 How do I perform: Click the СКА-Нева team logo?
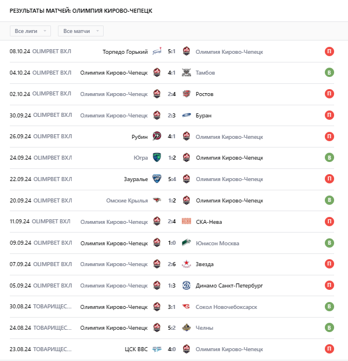point(186,222)
